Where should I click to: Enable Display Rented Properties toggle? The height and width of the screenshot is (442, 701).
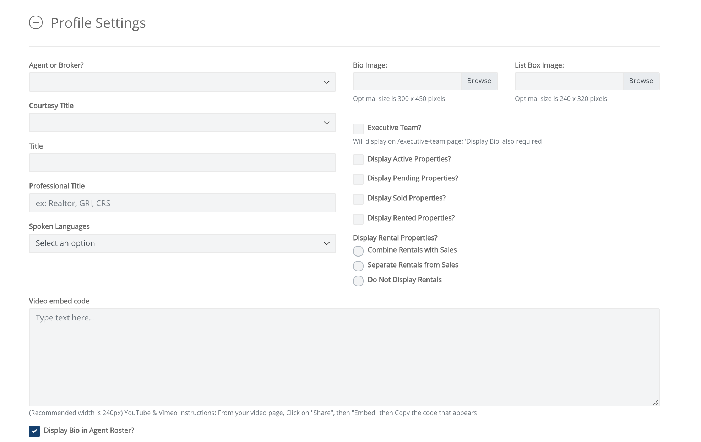tap(358, 219)
